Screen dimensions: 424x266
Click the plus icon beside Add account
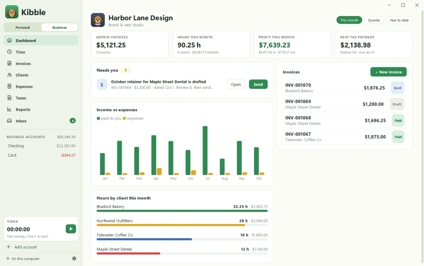point(8,247)
